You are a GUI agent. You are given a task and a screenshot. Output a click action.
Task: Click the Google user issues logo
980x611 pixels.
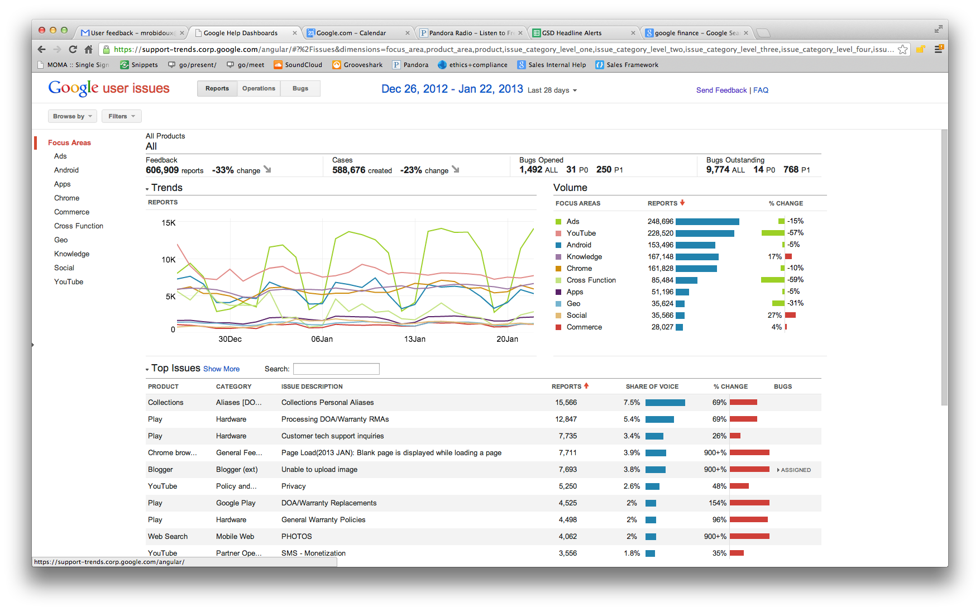point(109,88)
